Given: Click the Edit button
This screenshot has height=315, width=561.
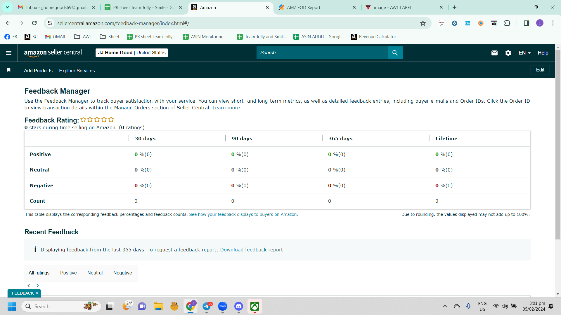Looking at the screenshot, I should pos(540,70).
